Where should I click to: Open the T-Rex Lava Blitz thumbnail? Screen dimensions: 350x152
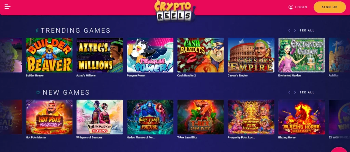point(200,117)
